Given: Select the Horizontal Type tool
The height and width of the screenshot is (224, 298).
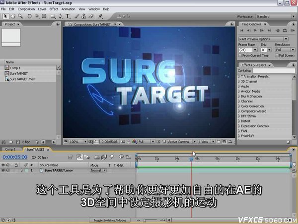Looking at the screenshot, I should [68, 16].
